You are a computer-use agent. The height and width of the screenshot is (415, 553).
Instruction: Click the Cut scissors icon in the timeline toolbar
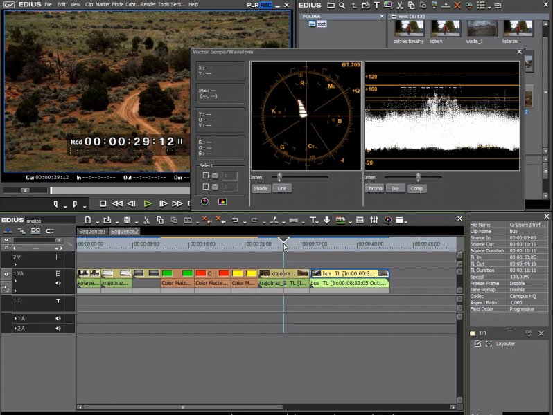[147, 220]
